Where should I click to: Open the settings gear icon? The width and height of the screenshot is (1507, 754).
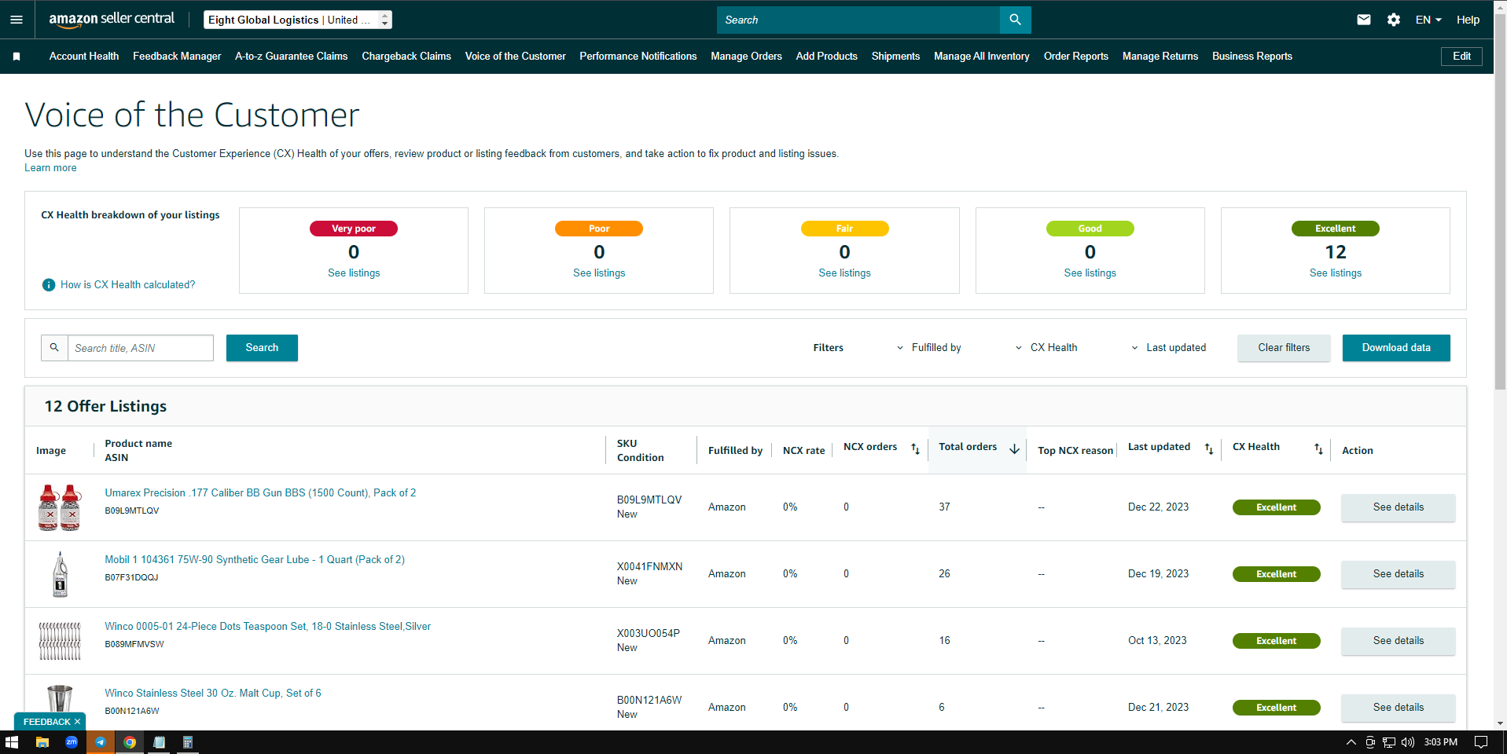pos(1394,20)
